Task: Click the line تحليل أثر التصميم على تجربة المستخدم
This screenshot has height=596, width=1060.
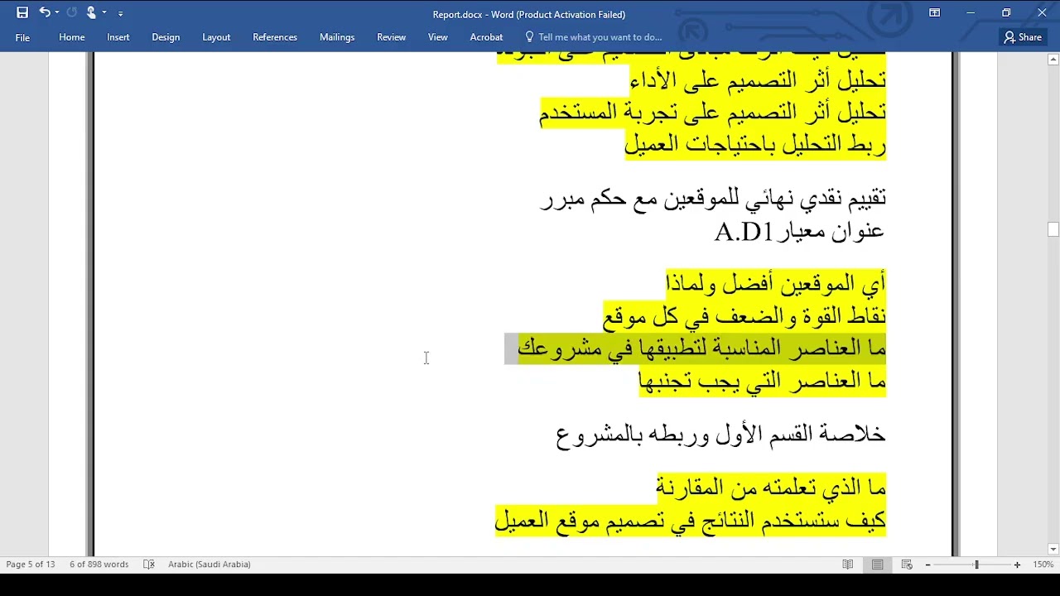Action: pos(712,112)
